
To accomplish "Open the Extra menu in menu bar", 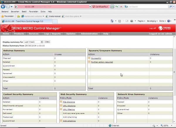I will tap(43, 11).
